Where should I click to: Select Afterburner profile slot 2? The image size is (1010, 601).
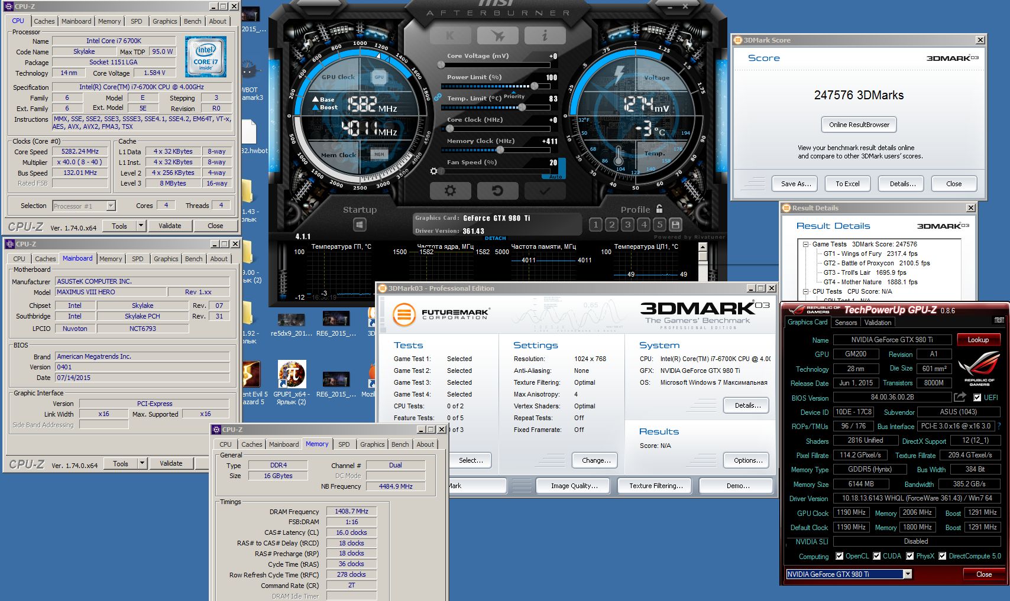pyautogui.click(x=611, y=225)
